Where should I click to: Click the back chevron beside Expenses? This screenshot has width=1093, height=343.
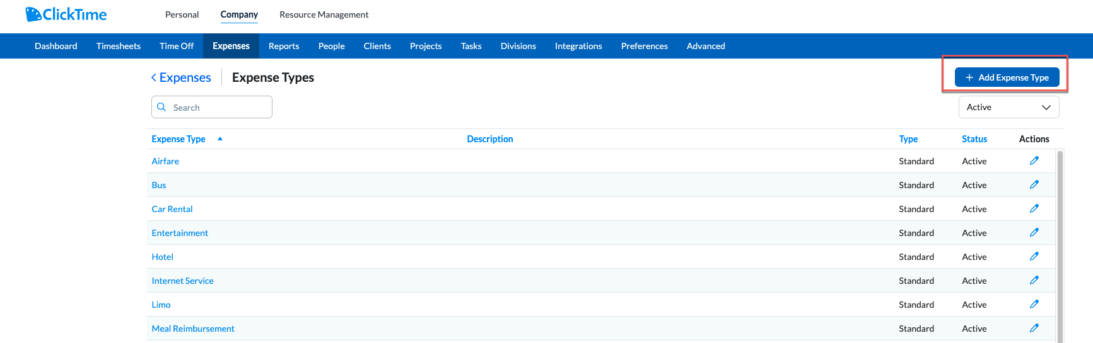[x=153, y=77]
